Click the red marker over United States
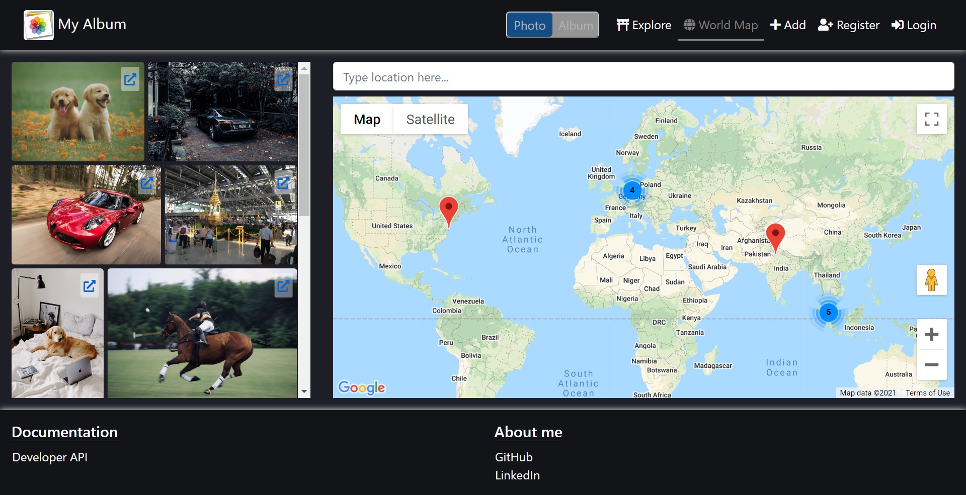 (449, 212)
